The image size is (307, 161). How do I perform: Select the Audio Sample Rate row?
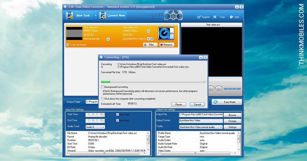(197, 144)
